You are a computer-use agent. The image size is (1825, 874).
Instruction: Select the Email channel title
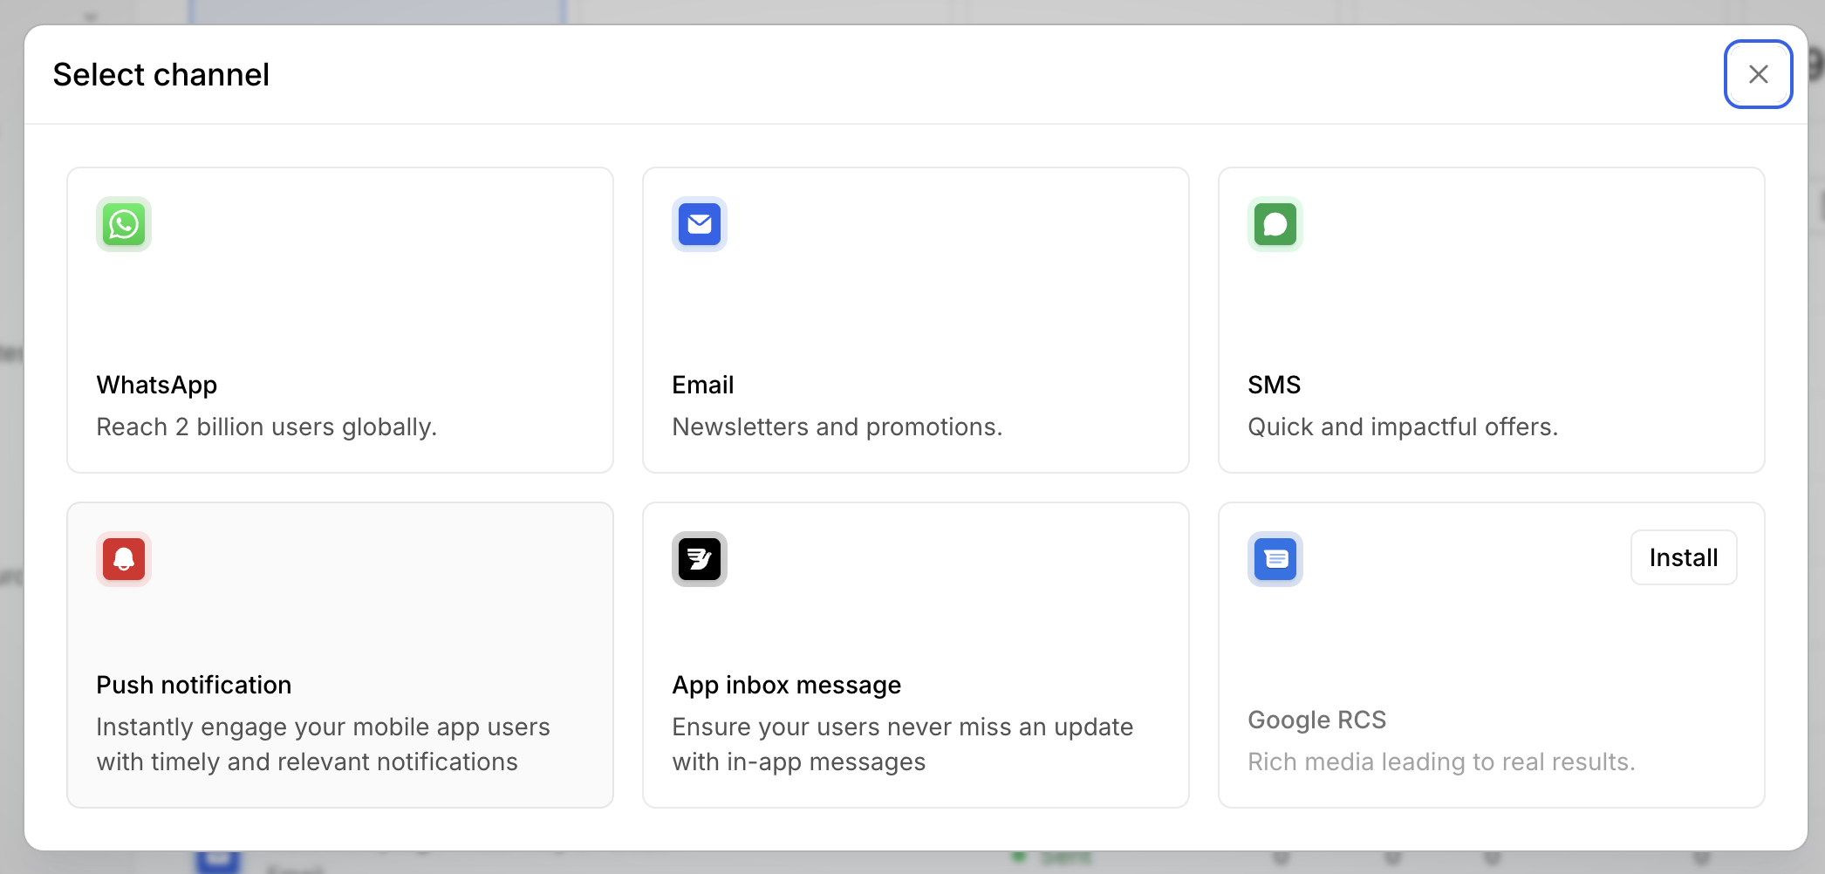[702, 385]
